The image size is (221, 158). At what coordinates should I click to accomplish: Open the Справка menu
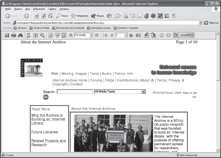64,9
